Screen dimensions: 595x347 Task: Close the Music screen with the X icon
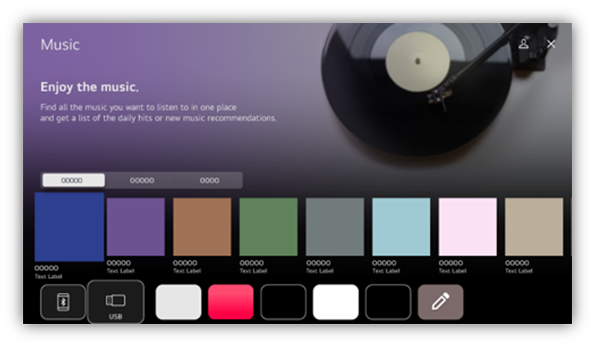tap(551, 44)
